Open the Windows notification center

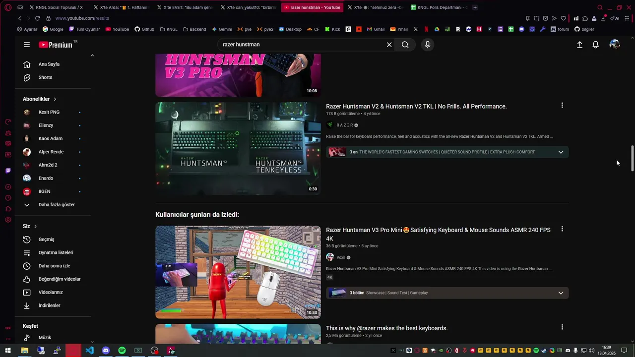click(x=624, y=351)
